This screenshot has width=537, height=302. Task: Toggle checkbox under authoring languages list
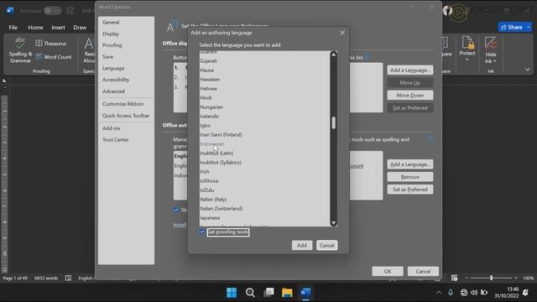176,210
